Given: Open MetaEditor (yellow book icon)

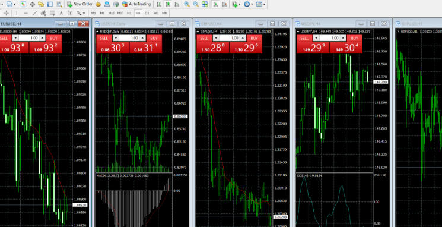Looking at the screenshot, I should point(98,4).
